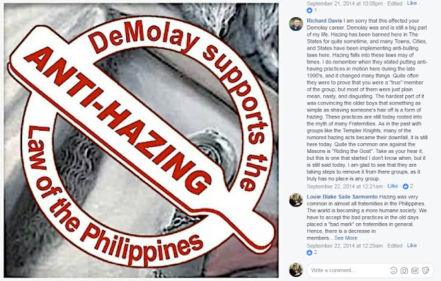
Task: Click the GIF icon in comment box
Action: (415, 270)
